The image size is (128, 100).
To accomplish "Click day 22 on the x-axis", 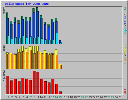I will (x=86, y=97).
